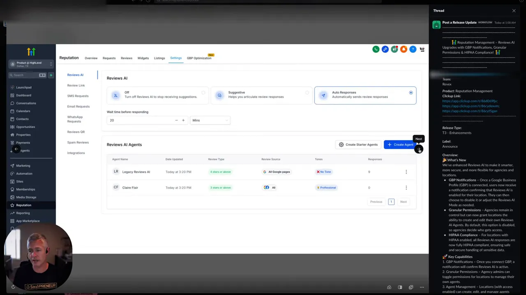Click the user avatar icon in header

(422, 49)
